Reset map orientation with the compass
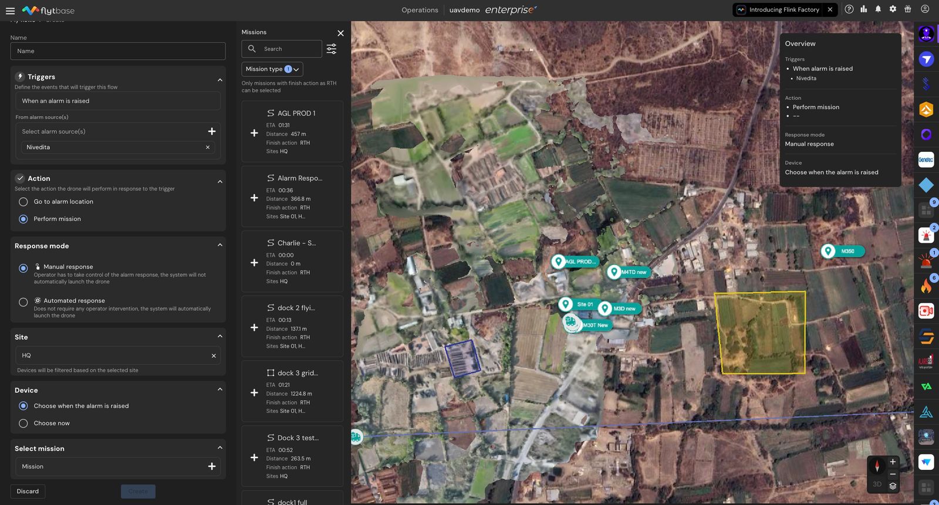Image resolution: width=939 pixels, height=505 pixels. (x=877, y=466)
